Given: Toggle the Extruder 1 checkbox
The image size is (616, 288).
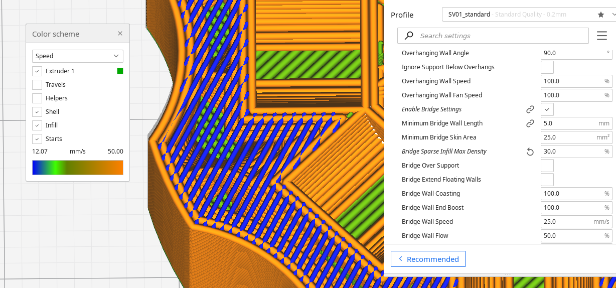Looking at the screenshot, I should click(37, 71).
